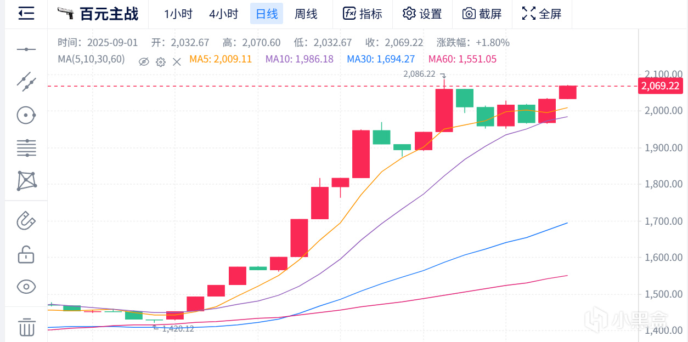Toggle visibility of all drawings
Screen dimensions: 688x342
click(x=26, y=286)
